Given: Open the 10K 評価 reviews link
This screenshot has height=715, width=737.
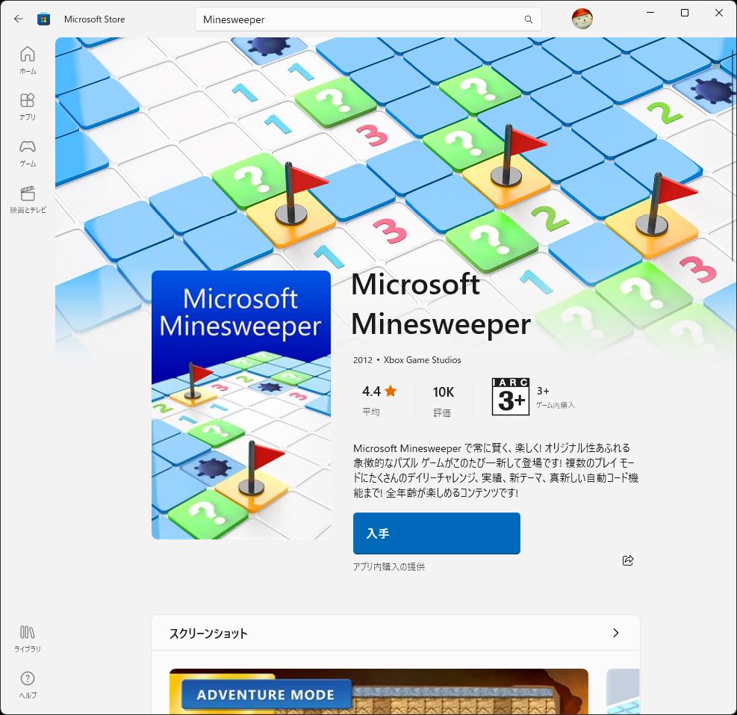Looking at the screenshot, I should click(x=443, y=397).
